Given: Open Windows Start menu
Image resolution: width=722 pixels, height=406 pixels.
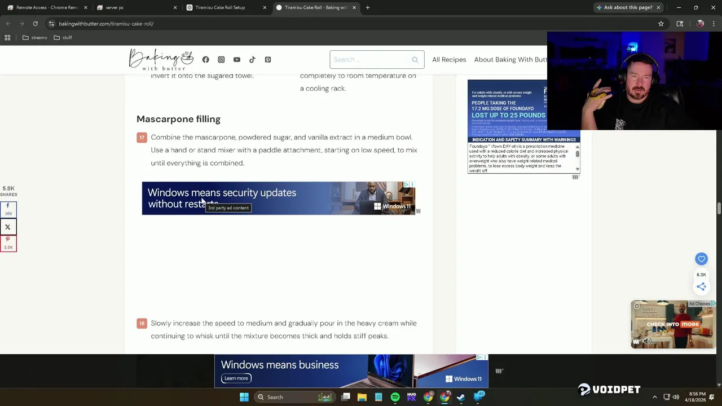Looking at the screenshot, I should 244,397.
